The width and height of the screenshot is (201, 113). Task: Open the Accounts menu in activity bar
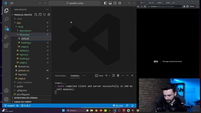pos(6,91)
